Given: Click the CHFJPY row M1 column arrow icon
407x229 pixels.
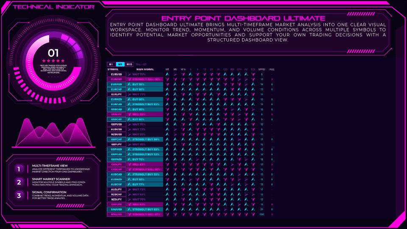Looking at the screenshot, I should tap(167, 204).
